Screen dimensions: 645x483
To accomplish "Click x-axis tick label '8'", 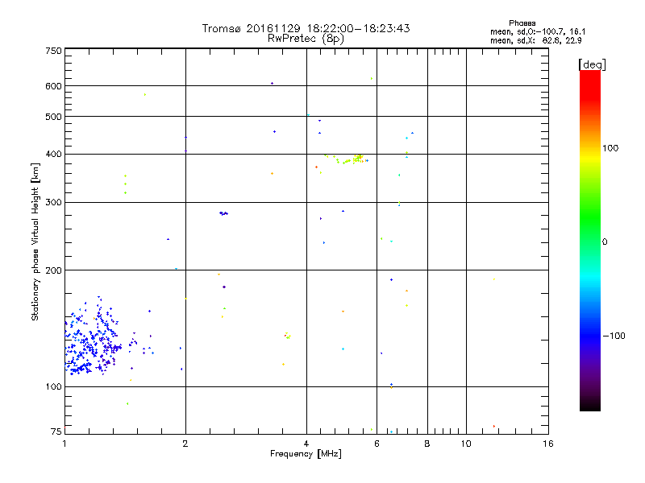I will click(427, 444).
